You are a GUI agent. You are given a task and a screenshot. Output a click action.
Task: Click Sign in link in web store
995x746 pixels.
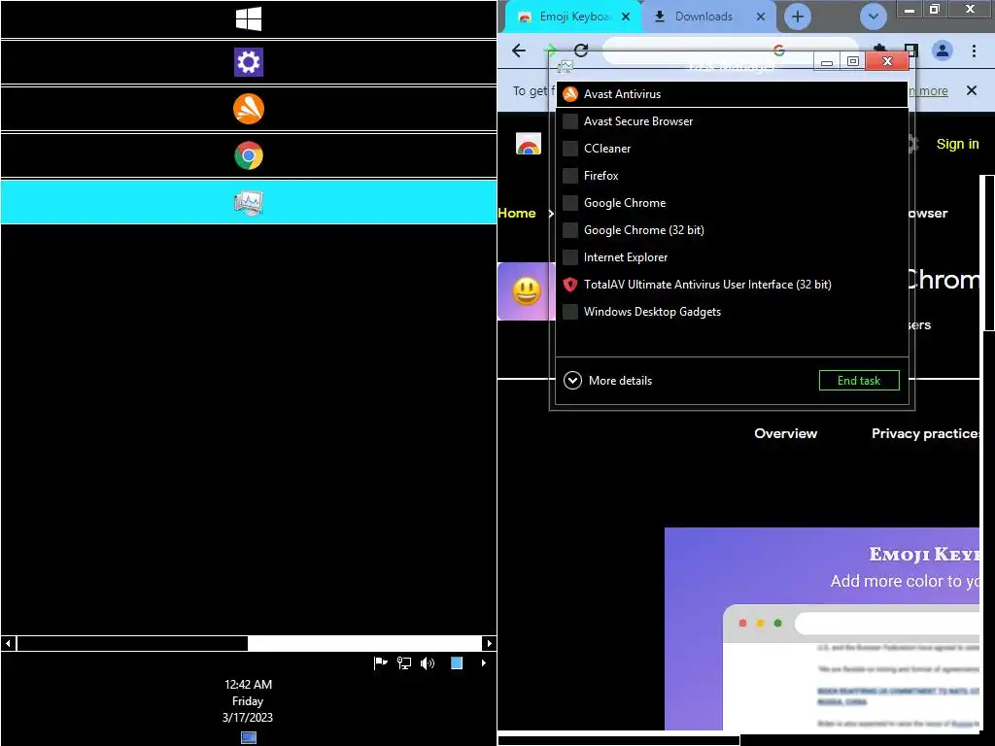click(957, 144)
